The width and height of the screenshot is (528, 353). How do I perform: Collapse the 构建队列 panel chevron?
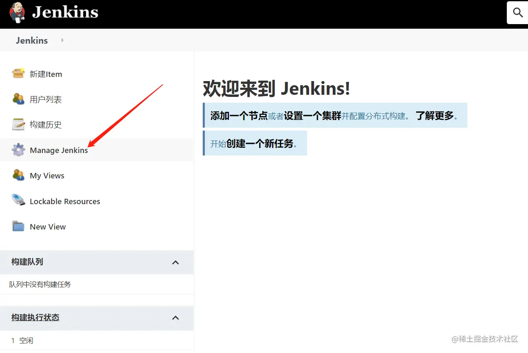tap(176, 262)
